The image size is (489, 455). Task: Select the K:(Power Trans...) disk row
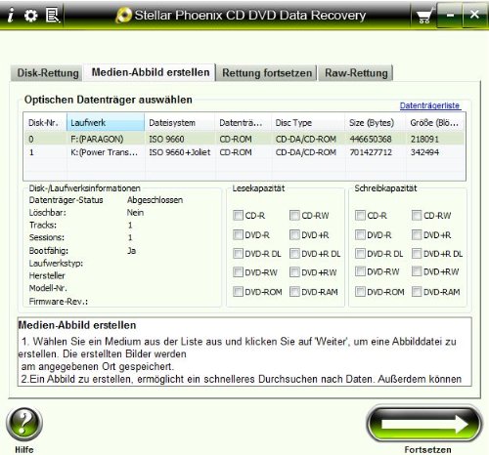(244, 152)
